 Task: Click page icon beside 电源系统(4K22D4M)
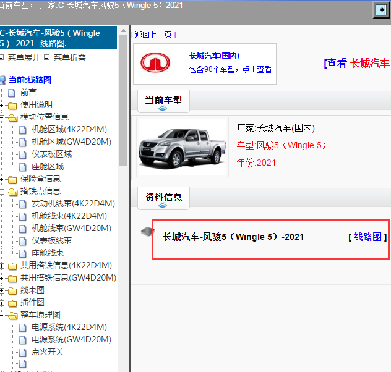(23, 328)
